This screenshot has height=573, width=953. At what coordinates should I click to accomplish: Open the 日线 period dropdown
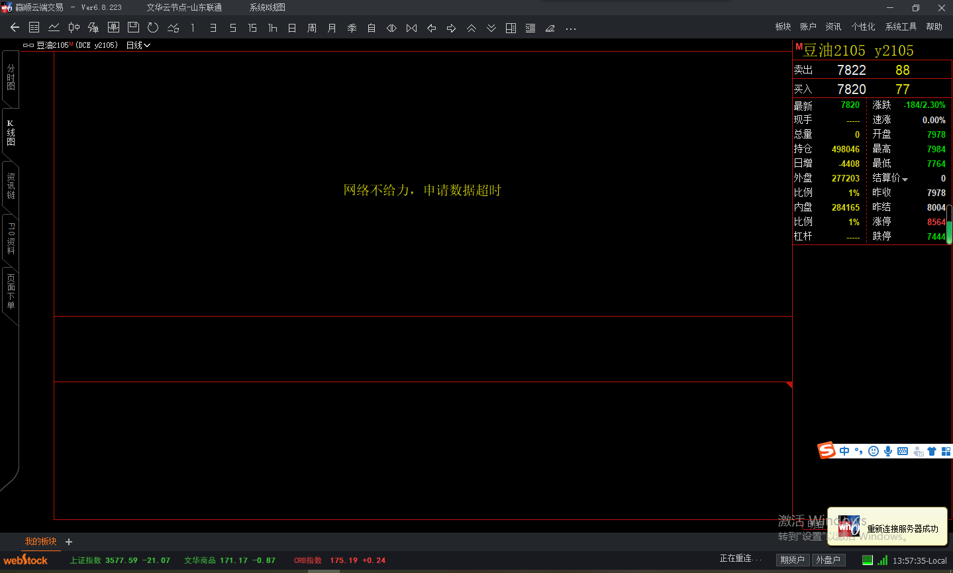click(x=137, y=46)
